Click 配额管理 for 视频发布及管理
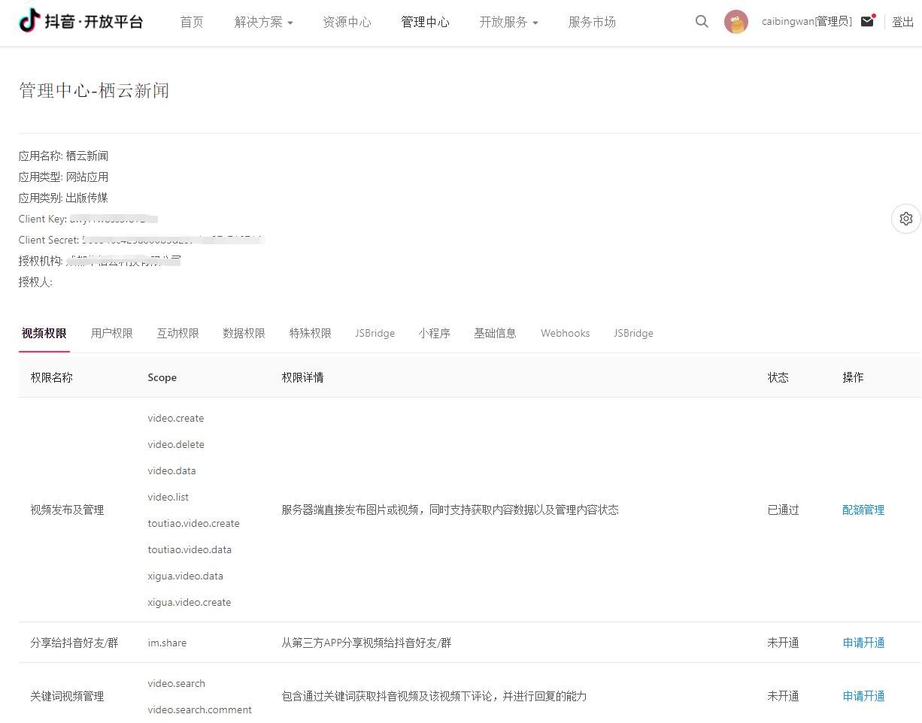The width and height of the screenshot is (922, 723). pos(863,510)
